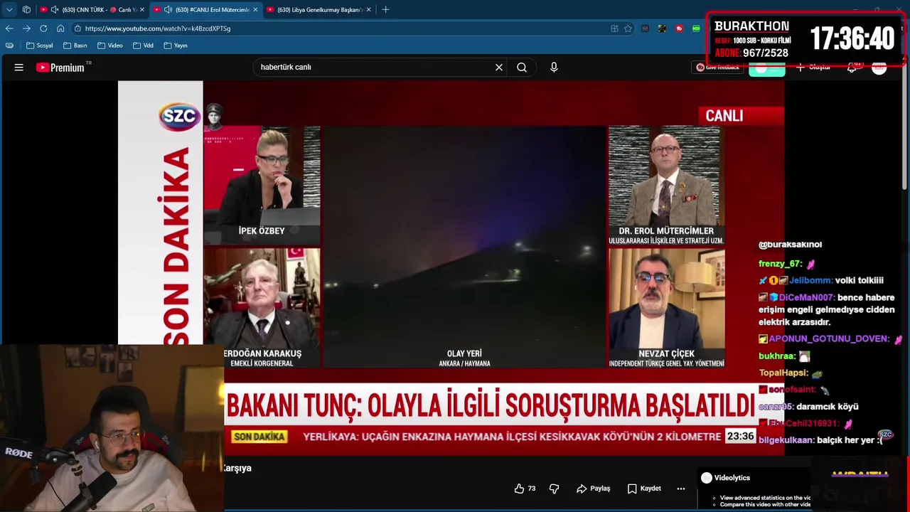Click the black-yellow extension icon
Image resolution: width=910 pixels, height=512 pixels.
pyautogui.click(x=662, y=28)
